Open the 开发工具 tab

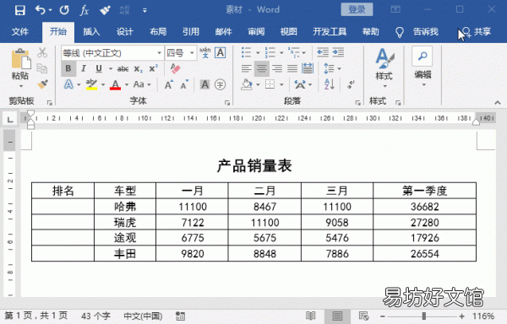click(x=330, y=31)
